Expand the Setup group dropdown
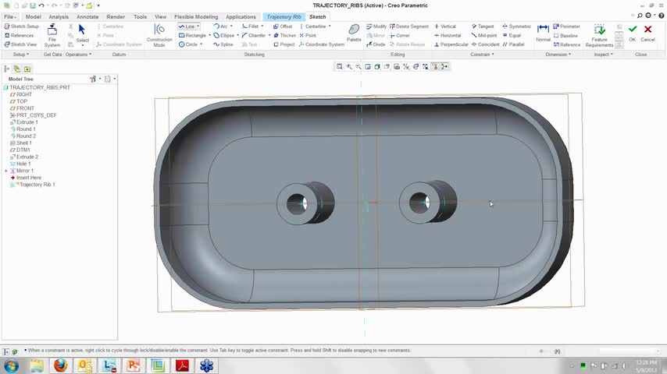The height and width of the screenshot is (374, 667). 21,55
